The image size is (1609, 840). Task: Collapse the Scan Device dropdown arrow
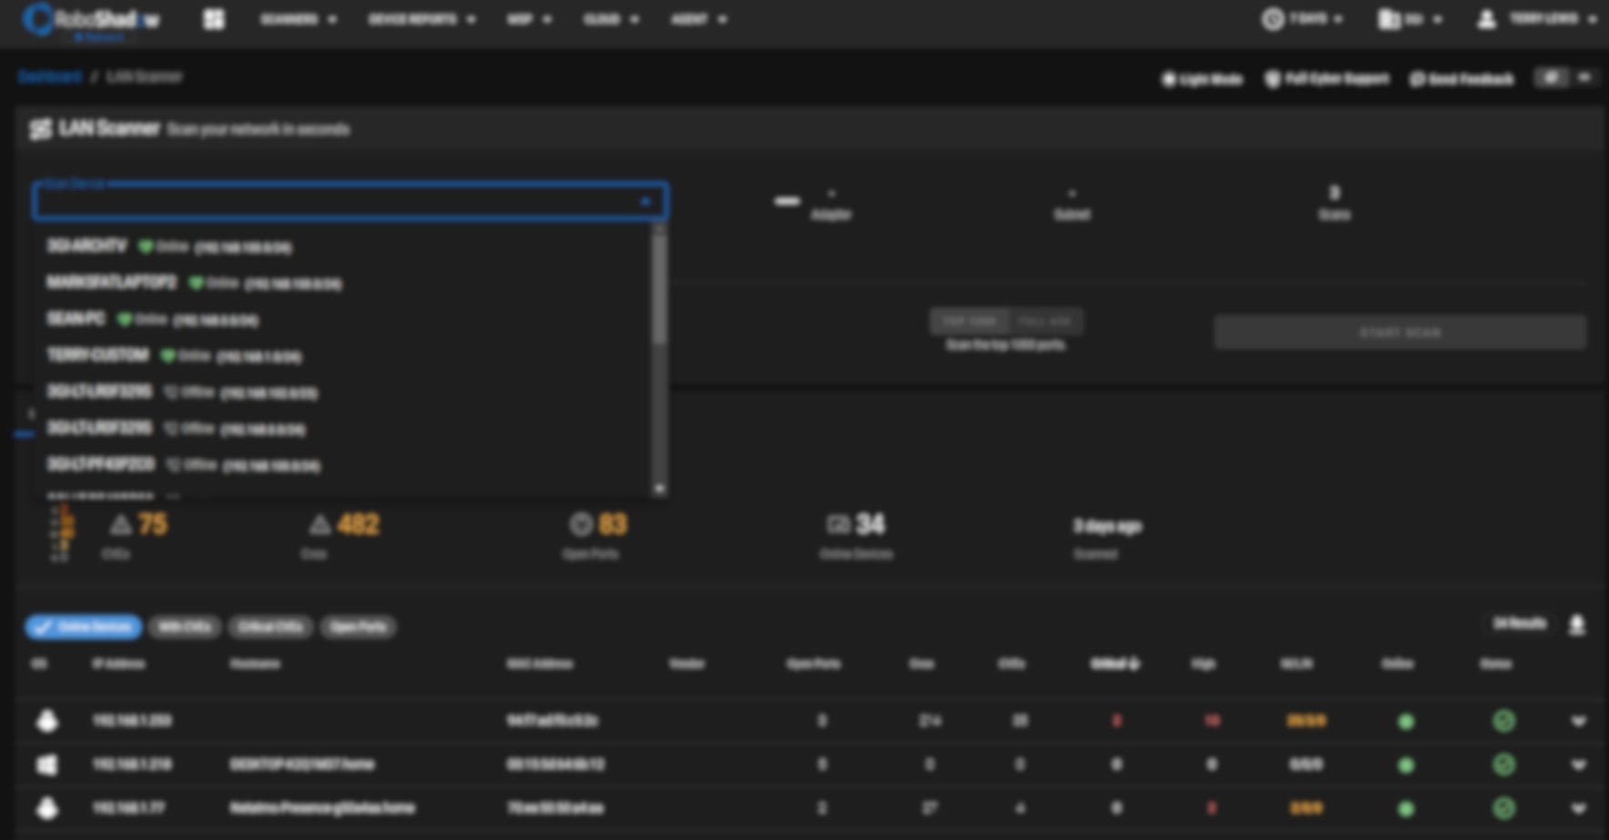tap(645, 201)
